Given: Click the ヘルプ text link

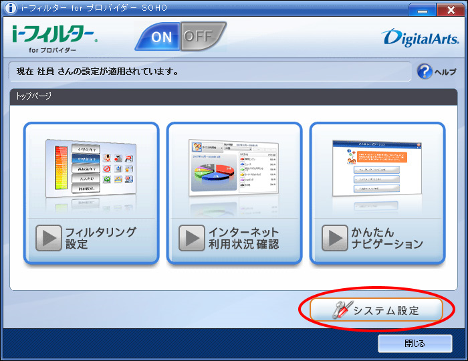Looking at the screenshot, I should coord(445,72).
